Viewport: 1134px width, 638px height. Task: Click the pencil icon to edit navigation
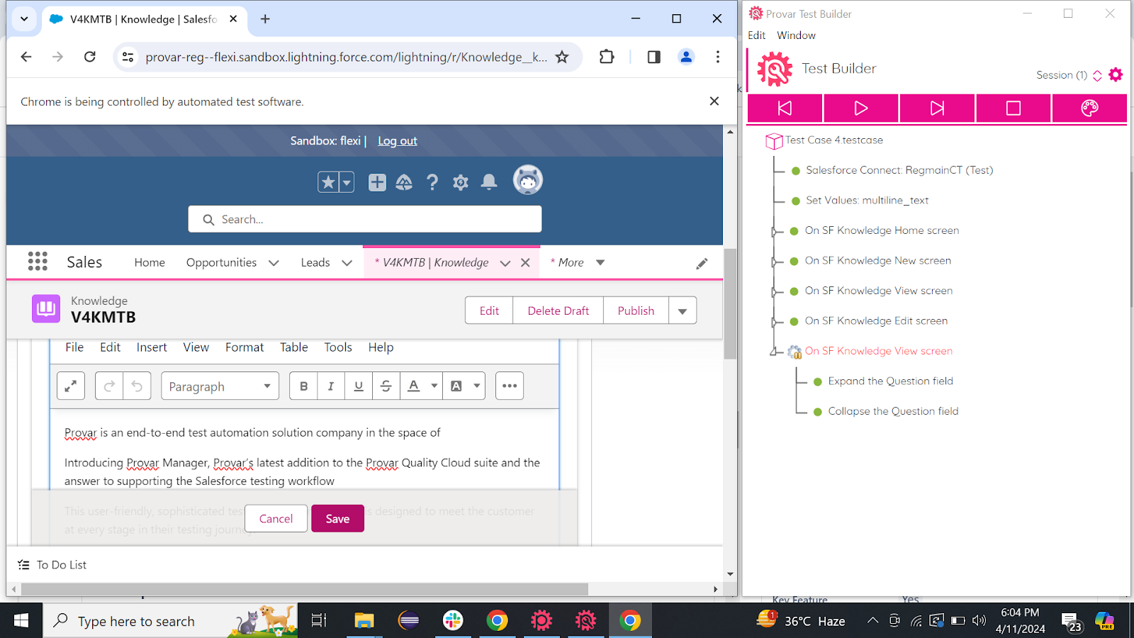pos(702,264)
